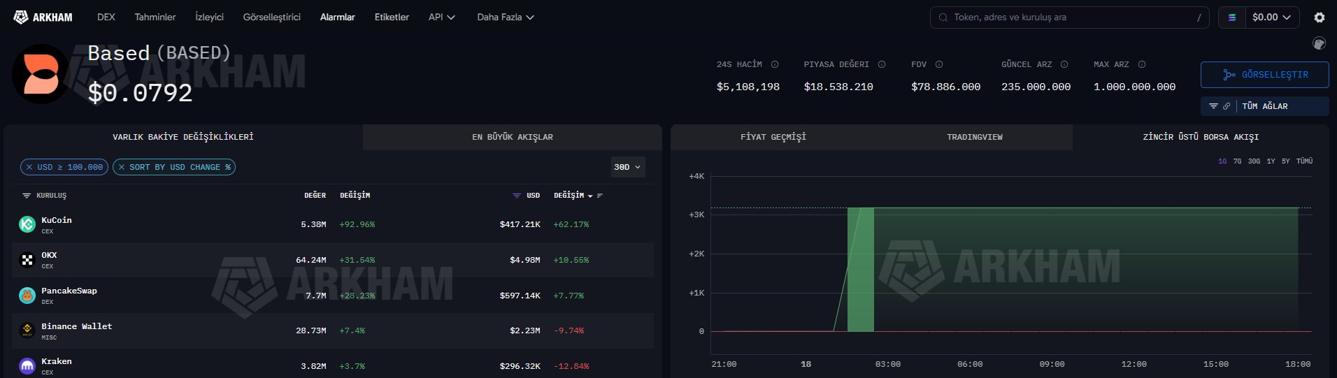This screenshot has width=1337, height=378.
Task: Click the info icon next to MAX ARZ
Action: click(1142, 64)
